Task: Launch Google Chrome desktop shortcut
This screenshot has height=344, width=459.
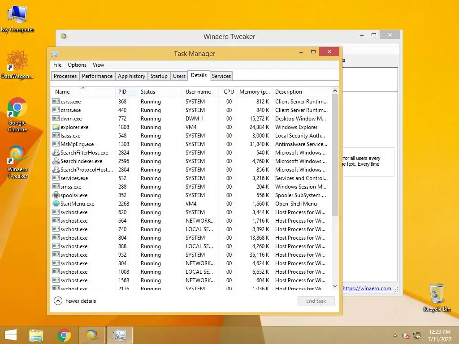Action: click(x=17, y=115)
